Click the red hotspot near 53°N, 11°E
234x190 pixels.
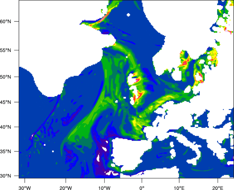(x=185, y=62)
